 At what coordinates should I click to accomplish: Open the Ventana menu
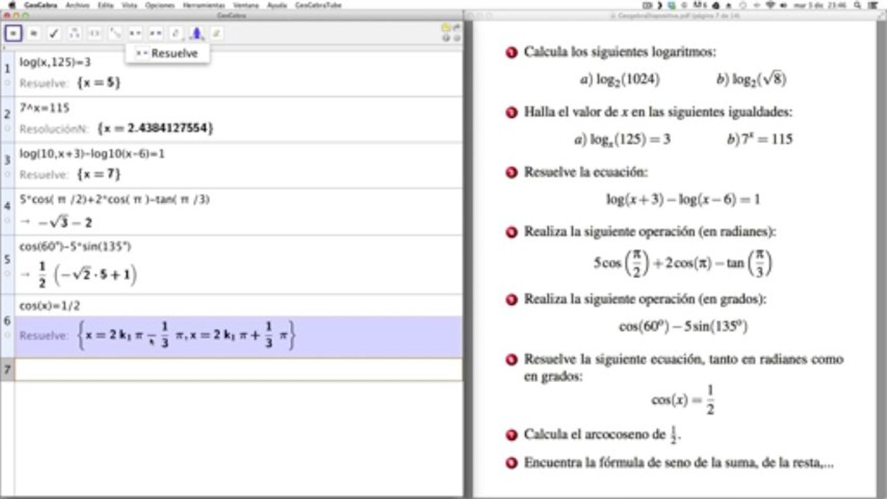(x=246, y=5)
